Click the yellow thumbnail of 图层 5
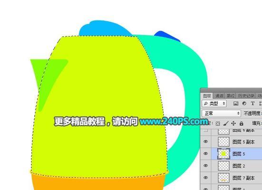This screenshot has width=262, height=190. pos(223,154)
